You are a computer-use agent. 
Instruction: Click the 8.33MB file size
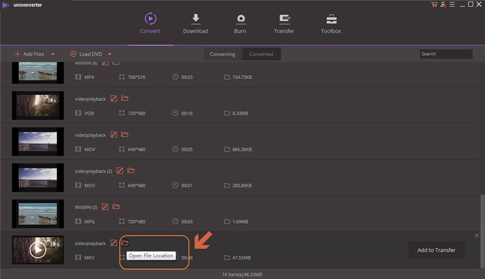tap(240, 113)
